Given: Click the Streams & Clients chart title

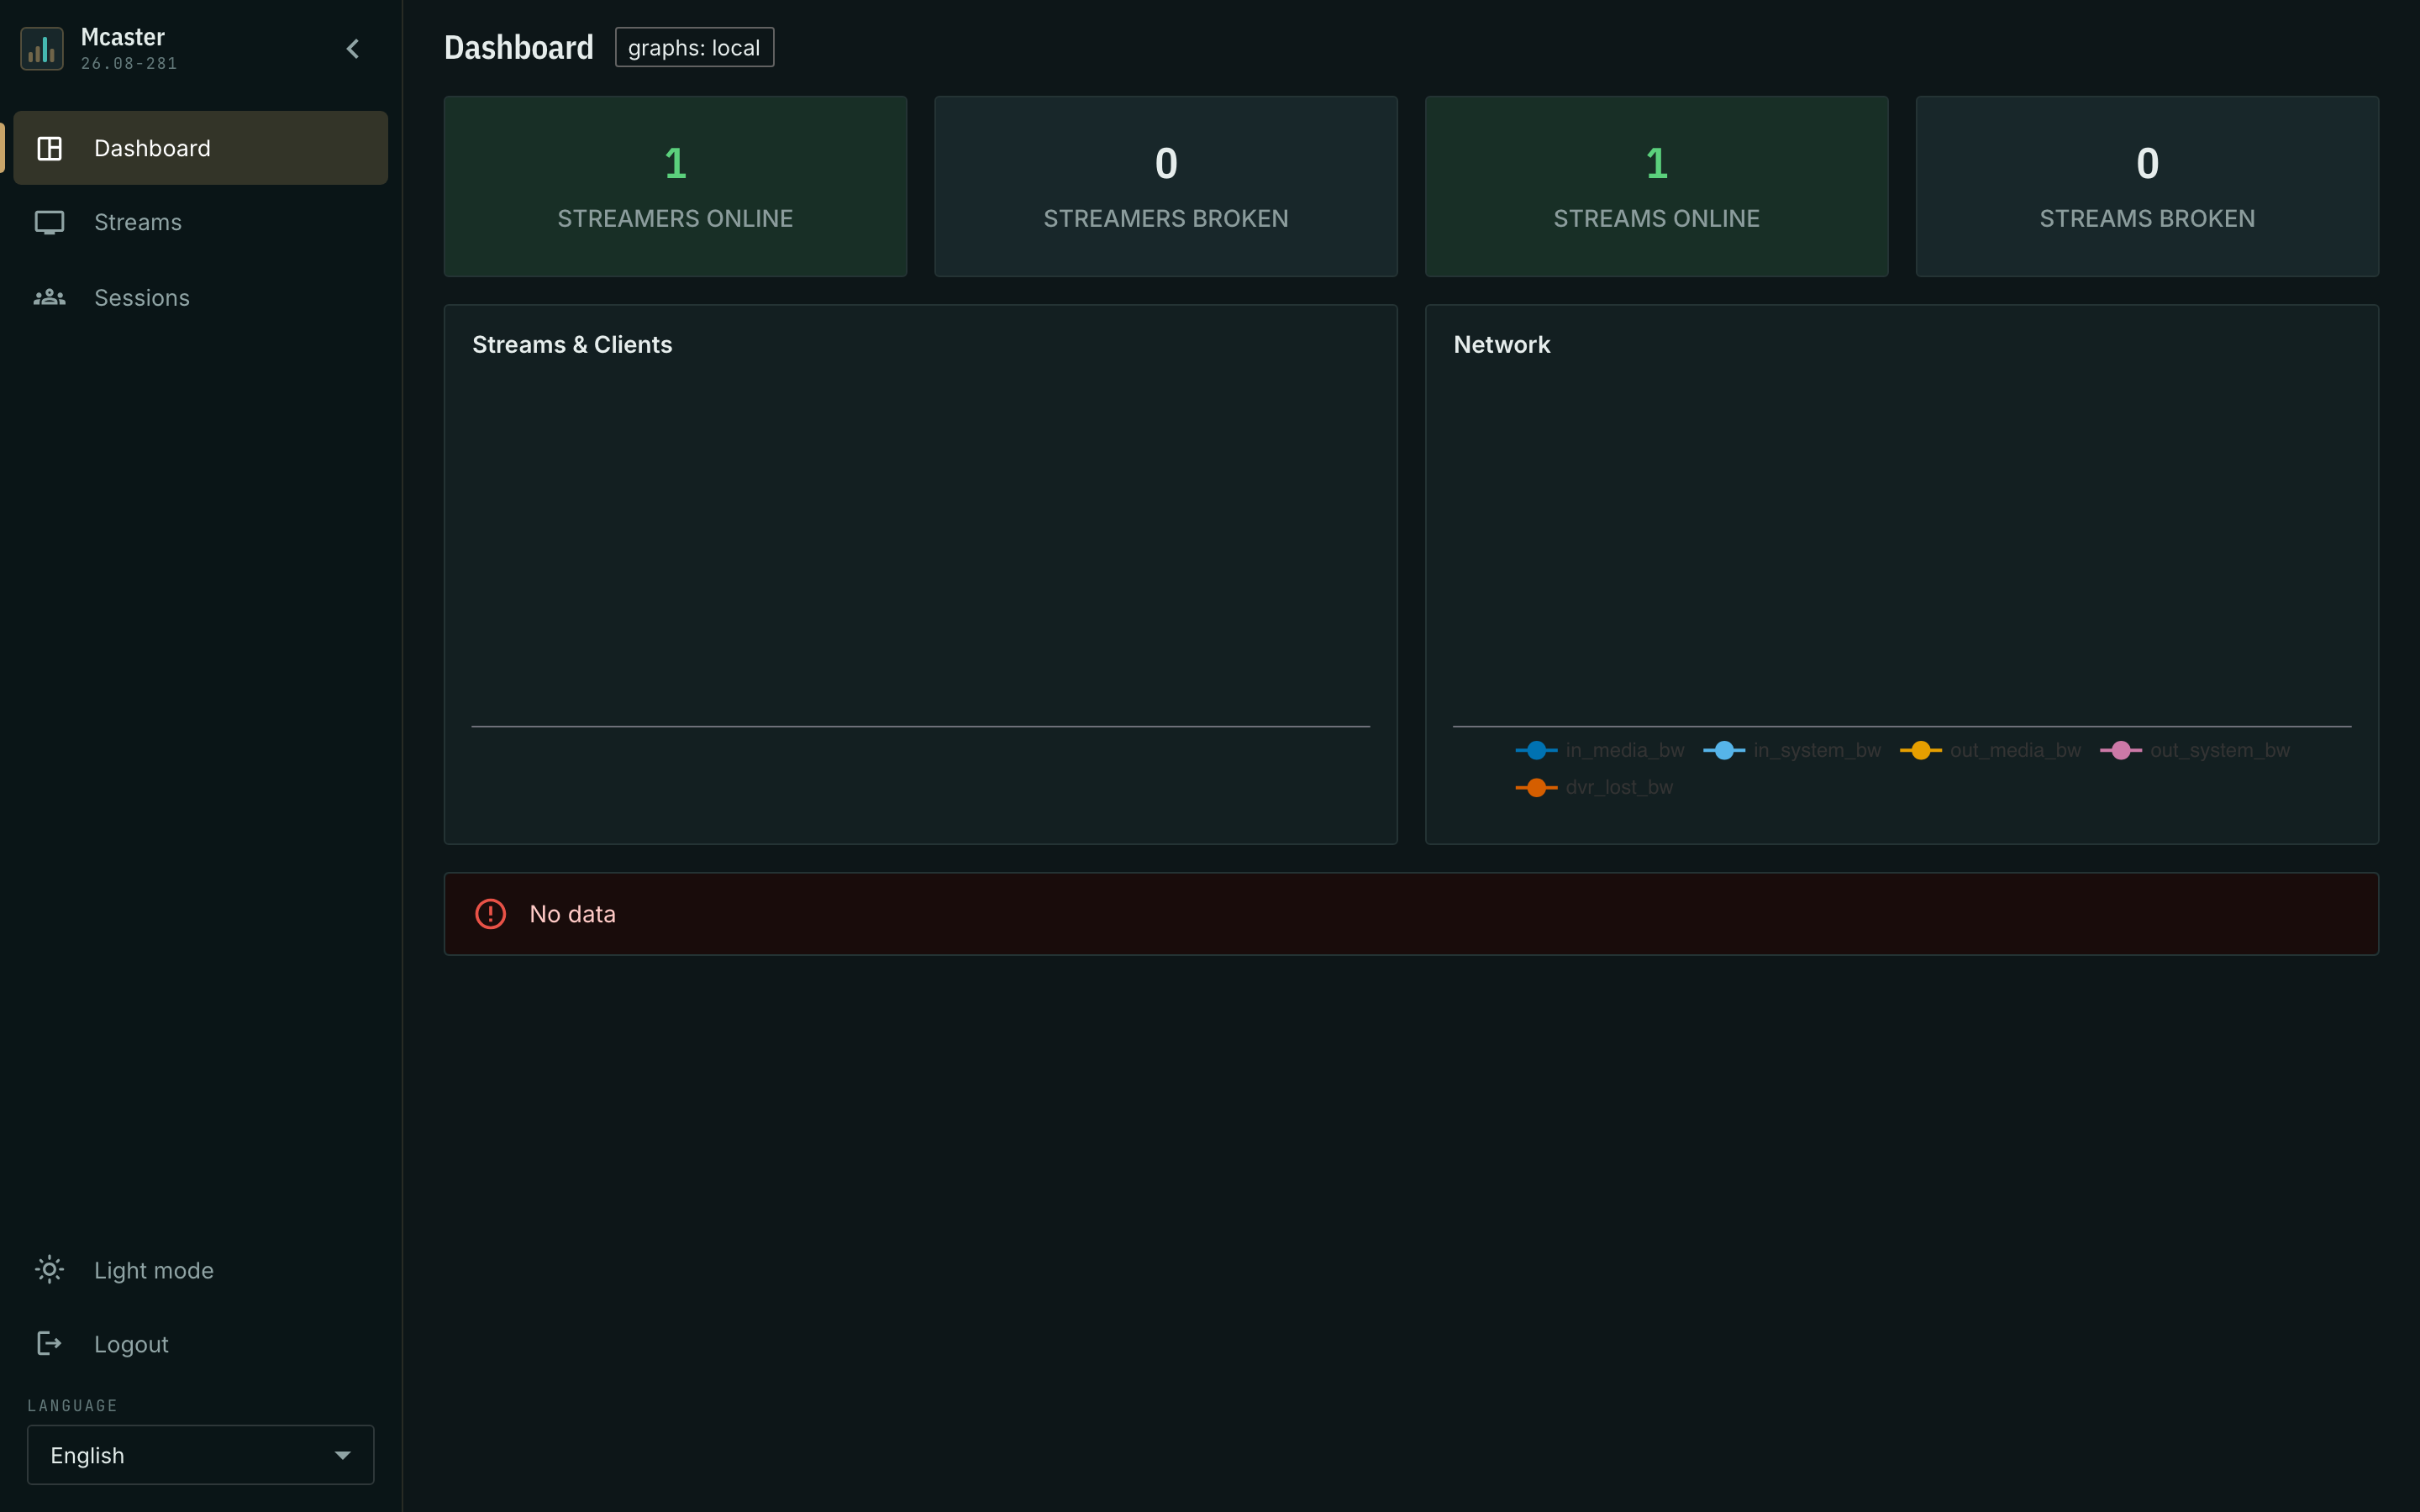Looking at the screenshot, I should (x=572, y=344).
